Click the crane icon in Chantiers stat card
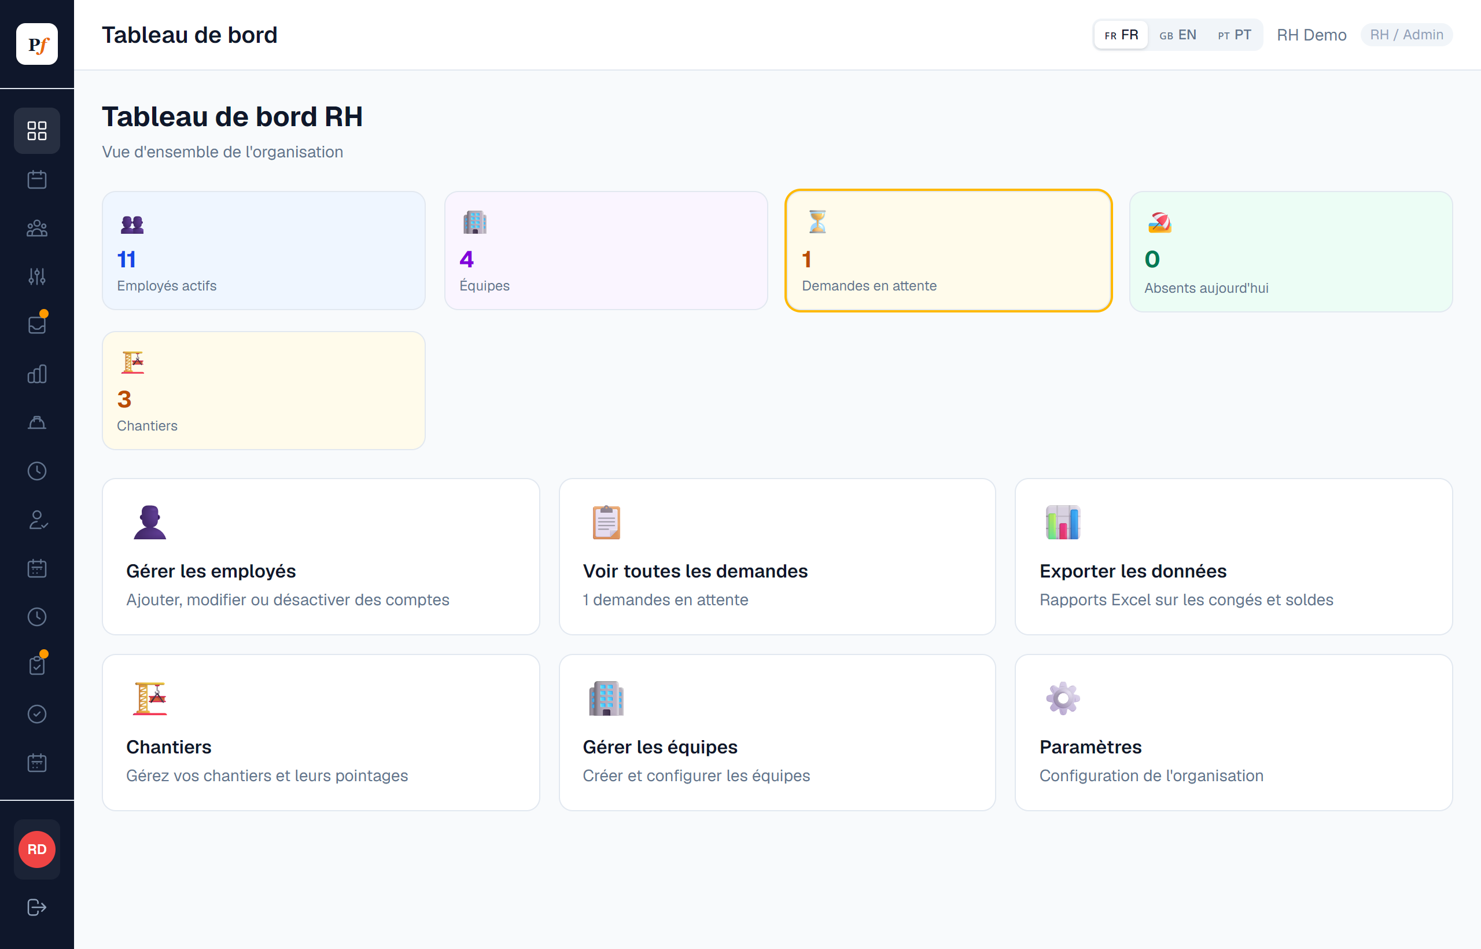The width and height of the screenshot is (1481, 949). click(132, 363)
